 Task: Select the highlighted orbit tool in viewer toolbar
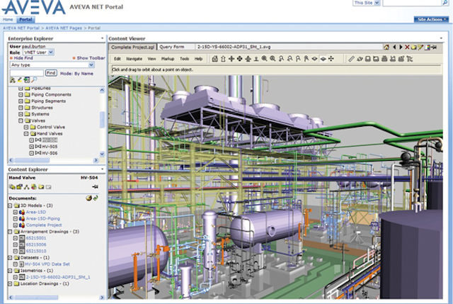point(323,59)
